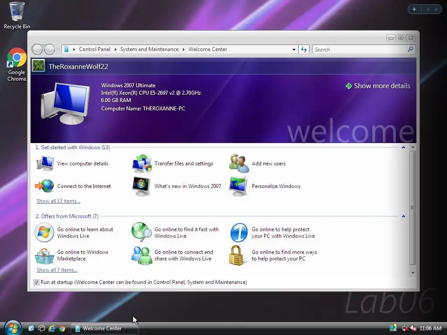Image resolution: width=447 pixels, height=335 pixels.
Task: Click the Transfer files and settings icon
Action: pyautogui.click(x=142, y=164)
